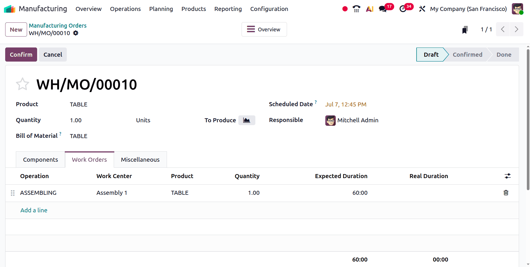Screen dimensions: 530x267
Task: Open the AI assistant icon
Action: point(370,9)
